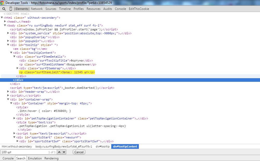This screenshot has width=260, height=161.
Task: Expand the petTopNavigationContainer div node
Action: 14,118
